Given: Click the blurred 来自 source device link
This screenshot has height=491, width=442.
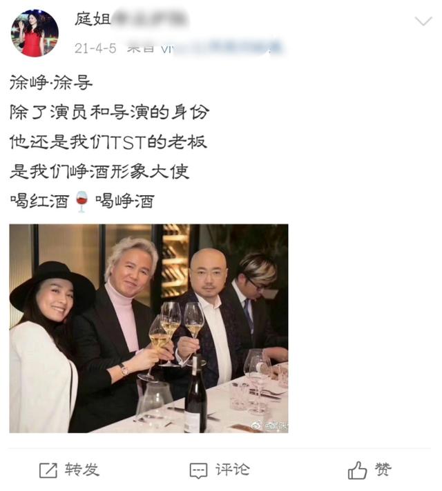Looking at the screenshot, I should click(x=204, y=48).
